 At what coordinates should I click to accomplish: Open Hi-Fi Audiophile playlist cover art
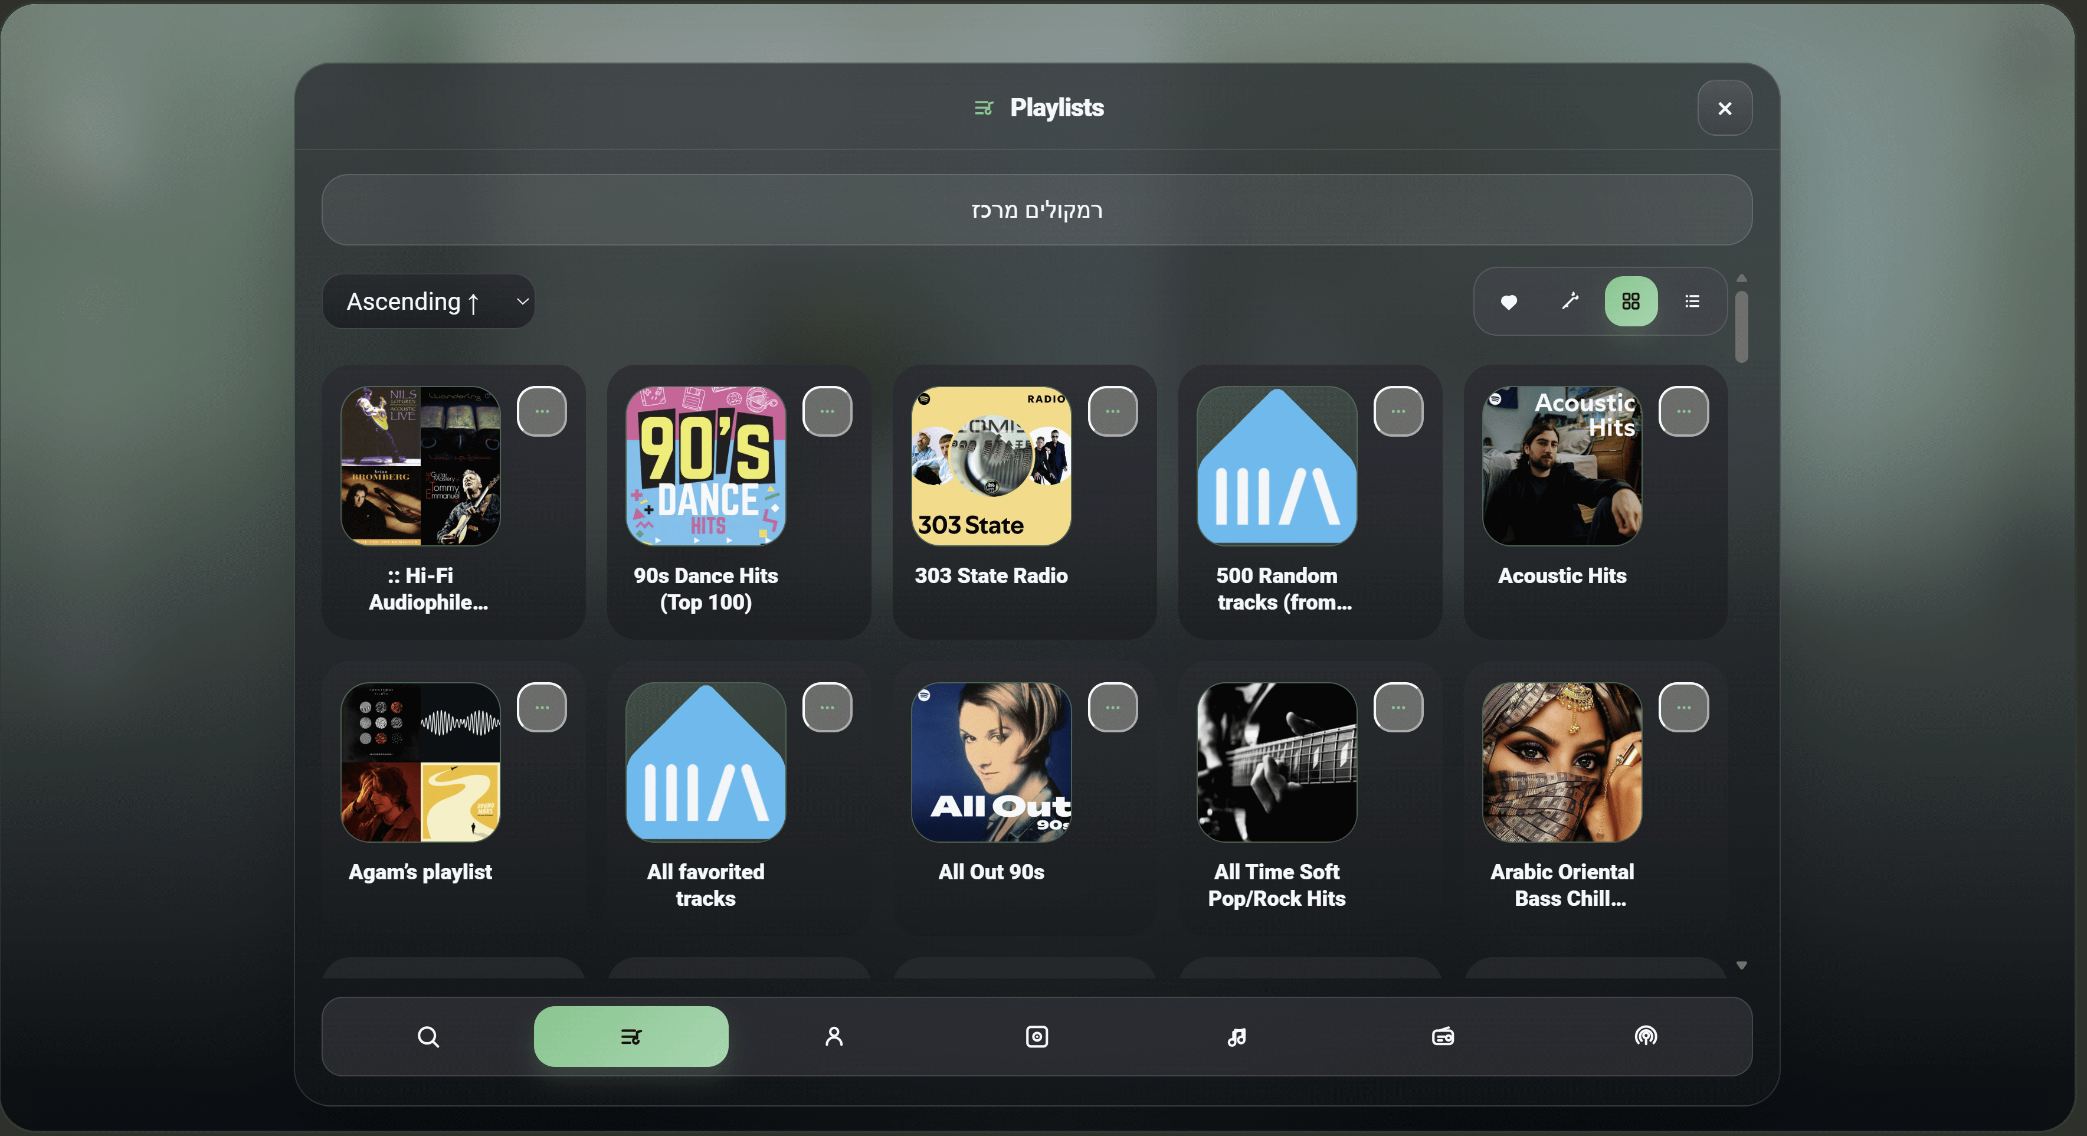tap(421, 466)
